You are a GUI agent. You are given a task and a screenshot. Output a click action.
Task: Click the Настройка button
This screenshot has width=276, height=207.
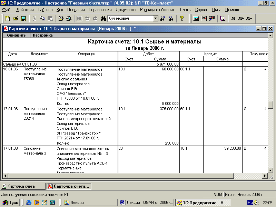point(43,35)
